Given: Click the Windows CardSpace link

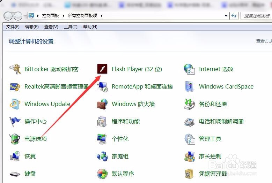Looking at the screenshot, I should coord(226,86).
